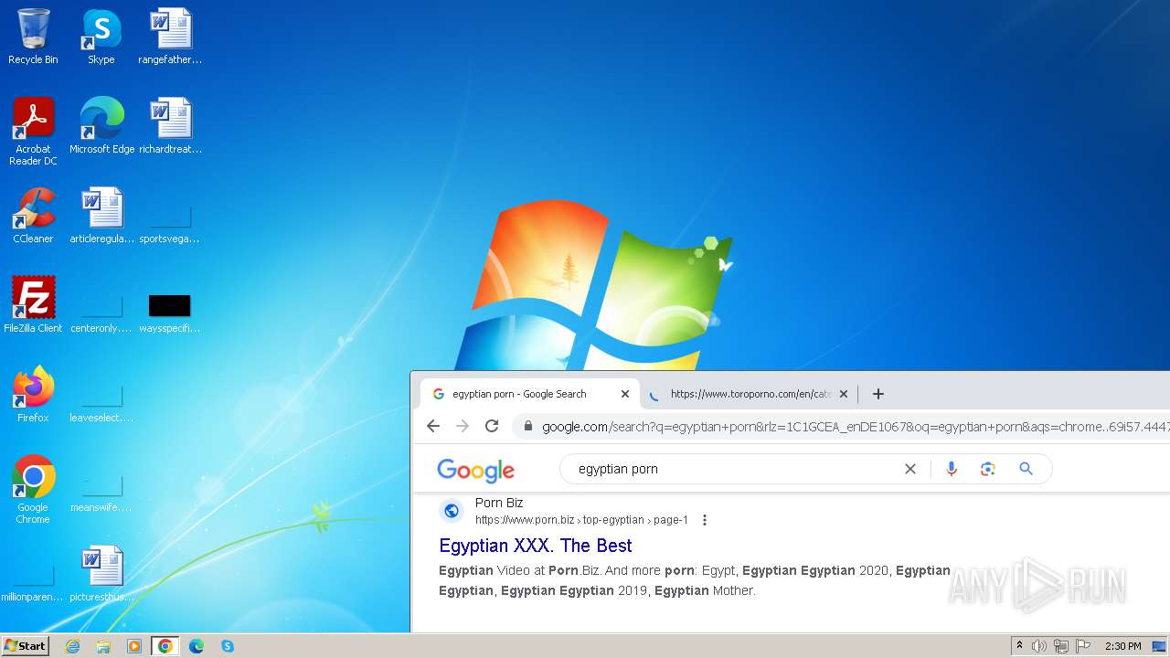Click the site lock icon in address bar
This screenshot has width=1170, height=658.
[x=528, y=426]
